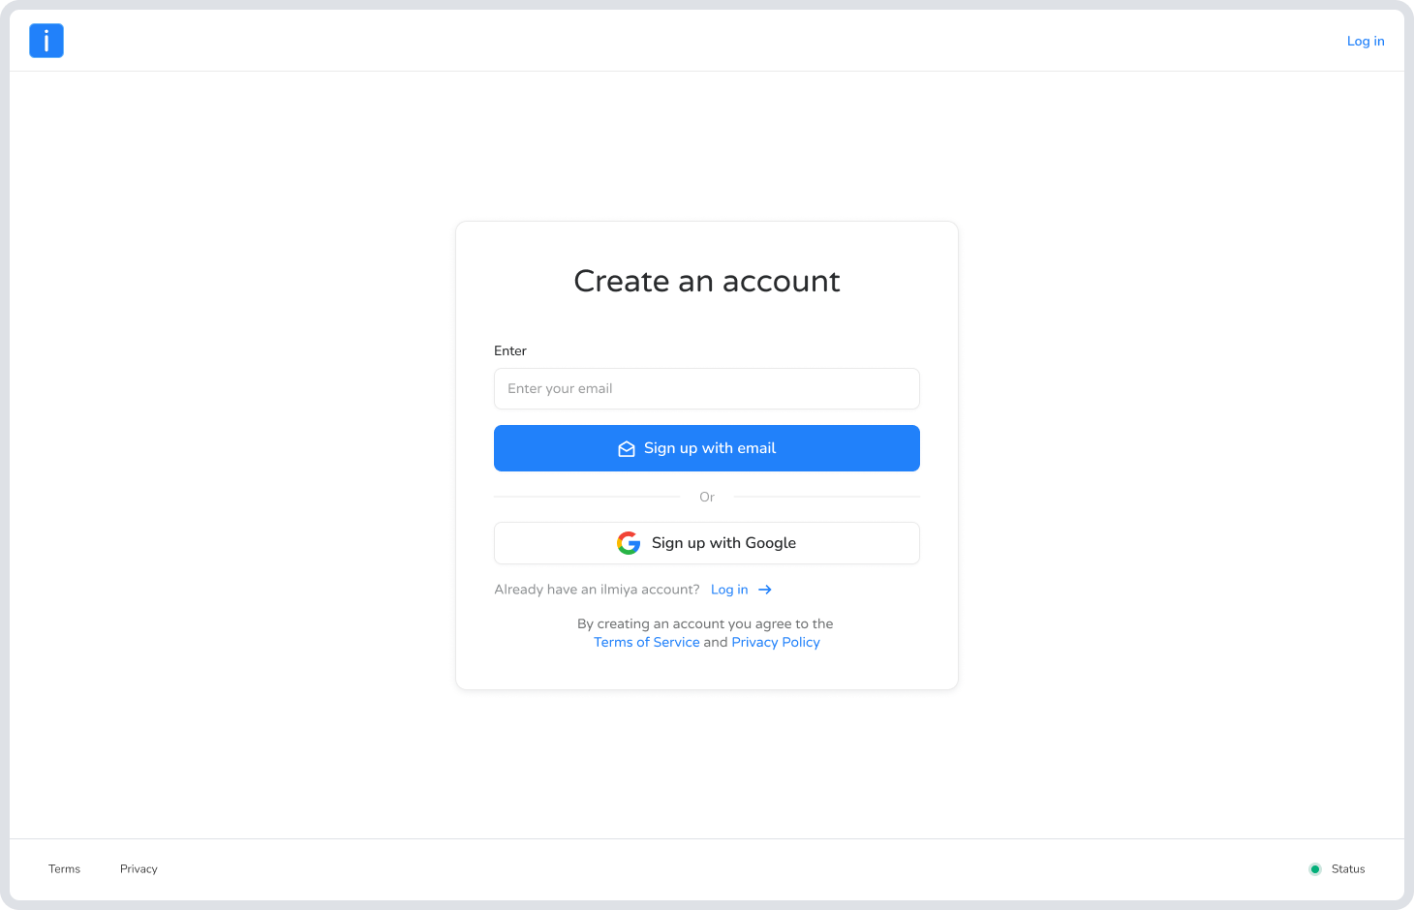This screenshot has width=1414, height=910.
Task: Click the arrow icon beside Log in
Action: point(765,590)
